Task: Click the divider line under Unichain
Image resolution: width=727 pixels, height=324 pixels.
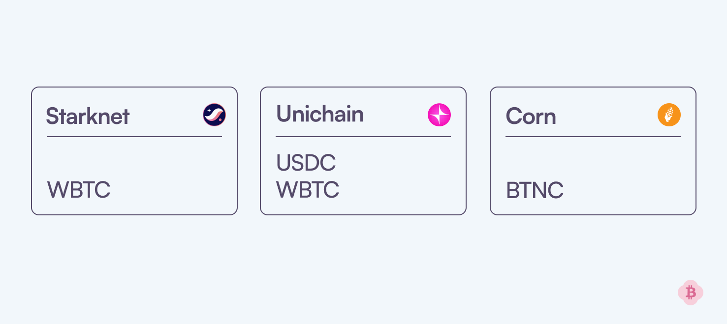Action: [x=363, y=137]
